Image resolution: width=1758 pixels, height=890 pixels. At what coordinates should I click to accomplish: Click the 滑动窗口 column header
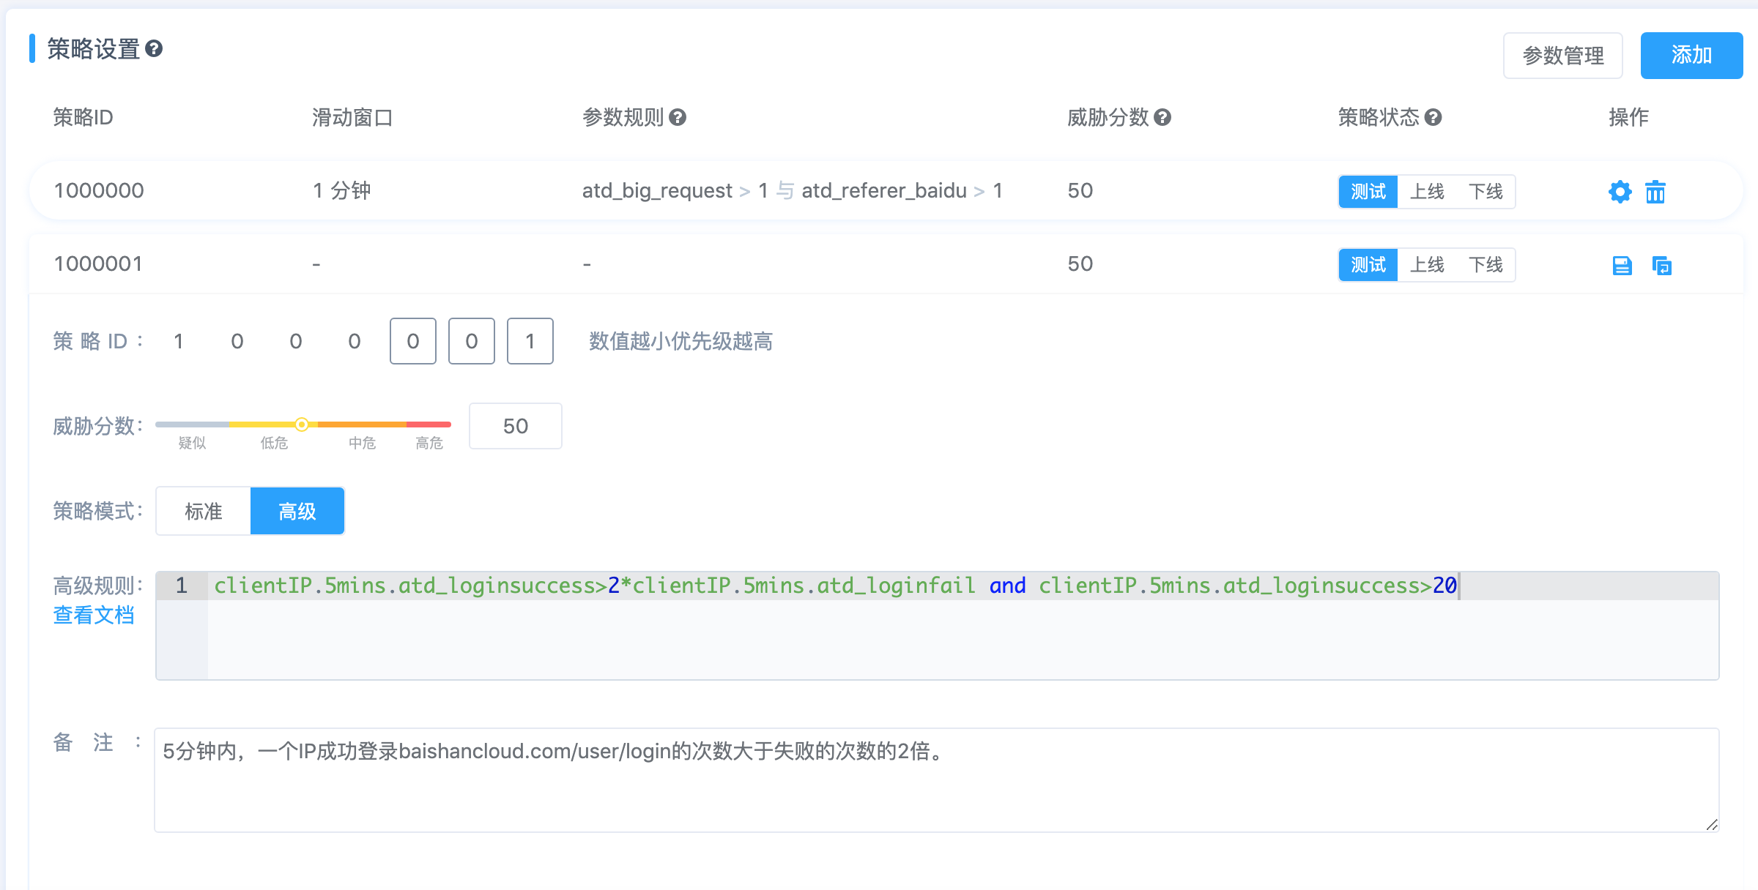pos(352,117)
